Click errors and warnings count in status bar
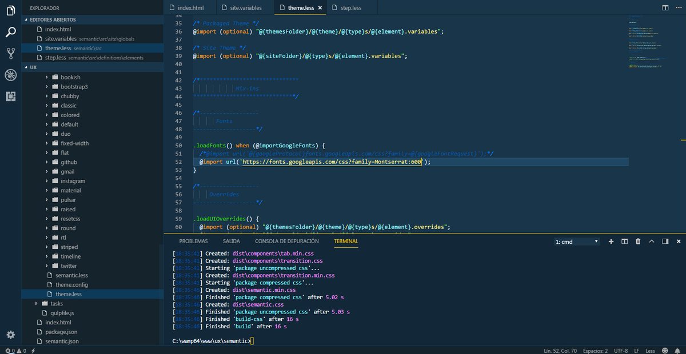 (x=15, y=350)
